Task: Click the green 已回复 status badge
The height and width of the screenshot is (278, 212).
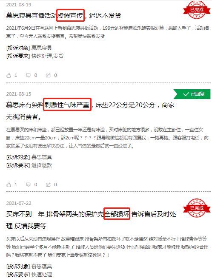Action: pyautogui.click(x=192, y=94)
